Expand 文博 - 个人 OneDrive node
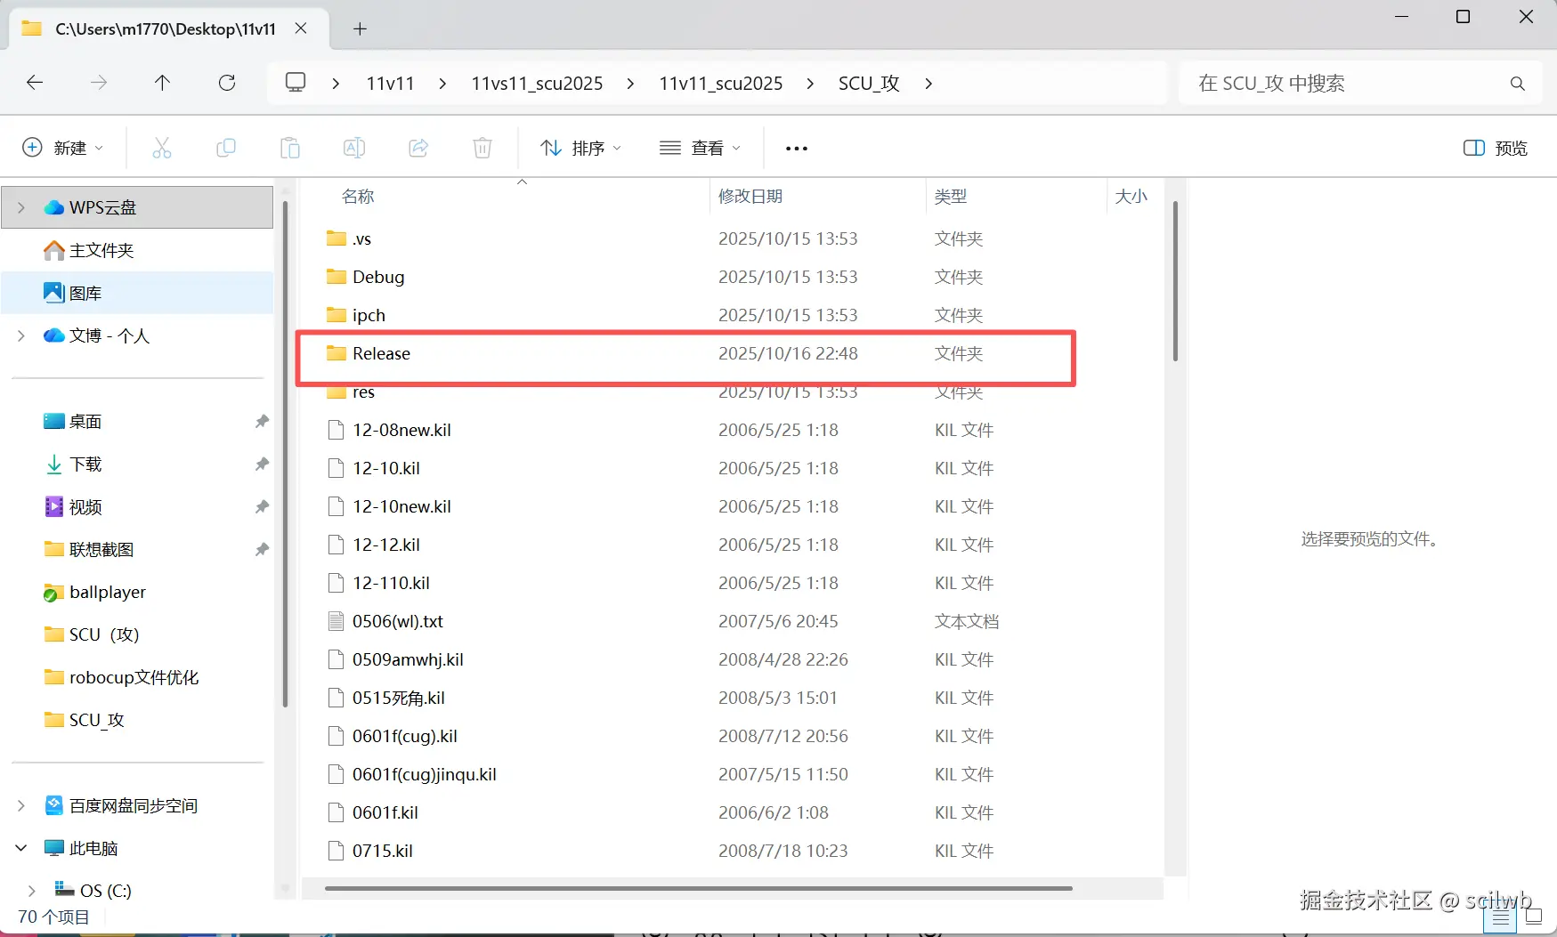Image resolution: width=1557 pixels, height=937 pixels. (x=21, y=335)
